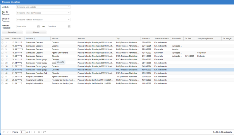Viewport: 234px width, 135px height.
Task: Select the Hospital Universitário row item 44
Action: click(x=35, y=84)
